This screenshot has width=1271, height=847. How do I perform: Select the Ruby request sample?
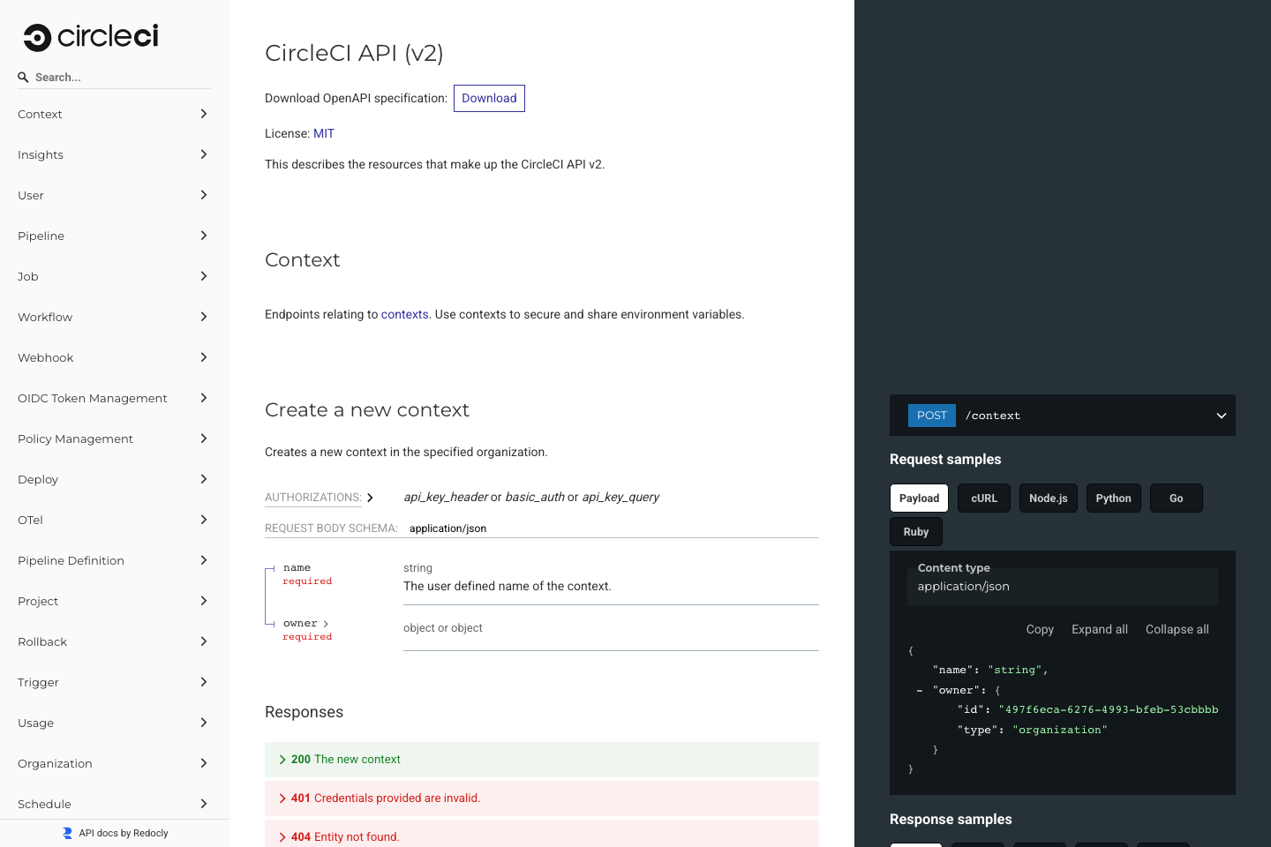pos(915,531)
